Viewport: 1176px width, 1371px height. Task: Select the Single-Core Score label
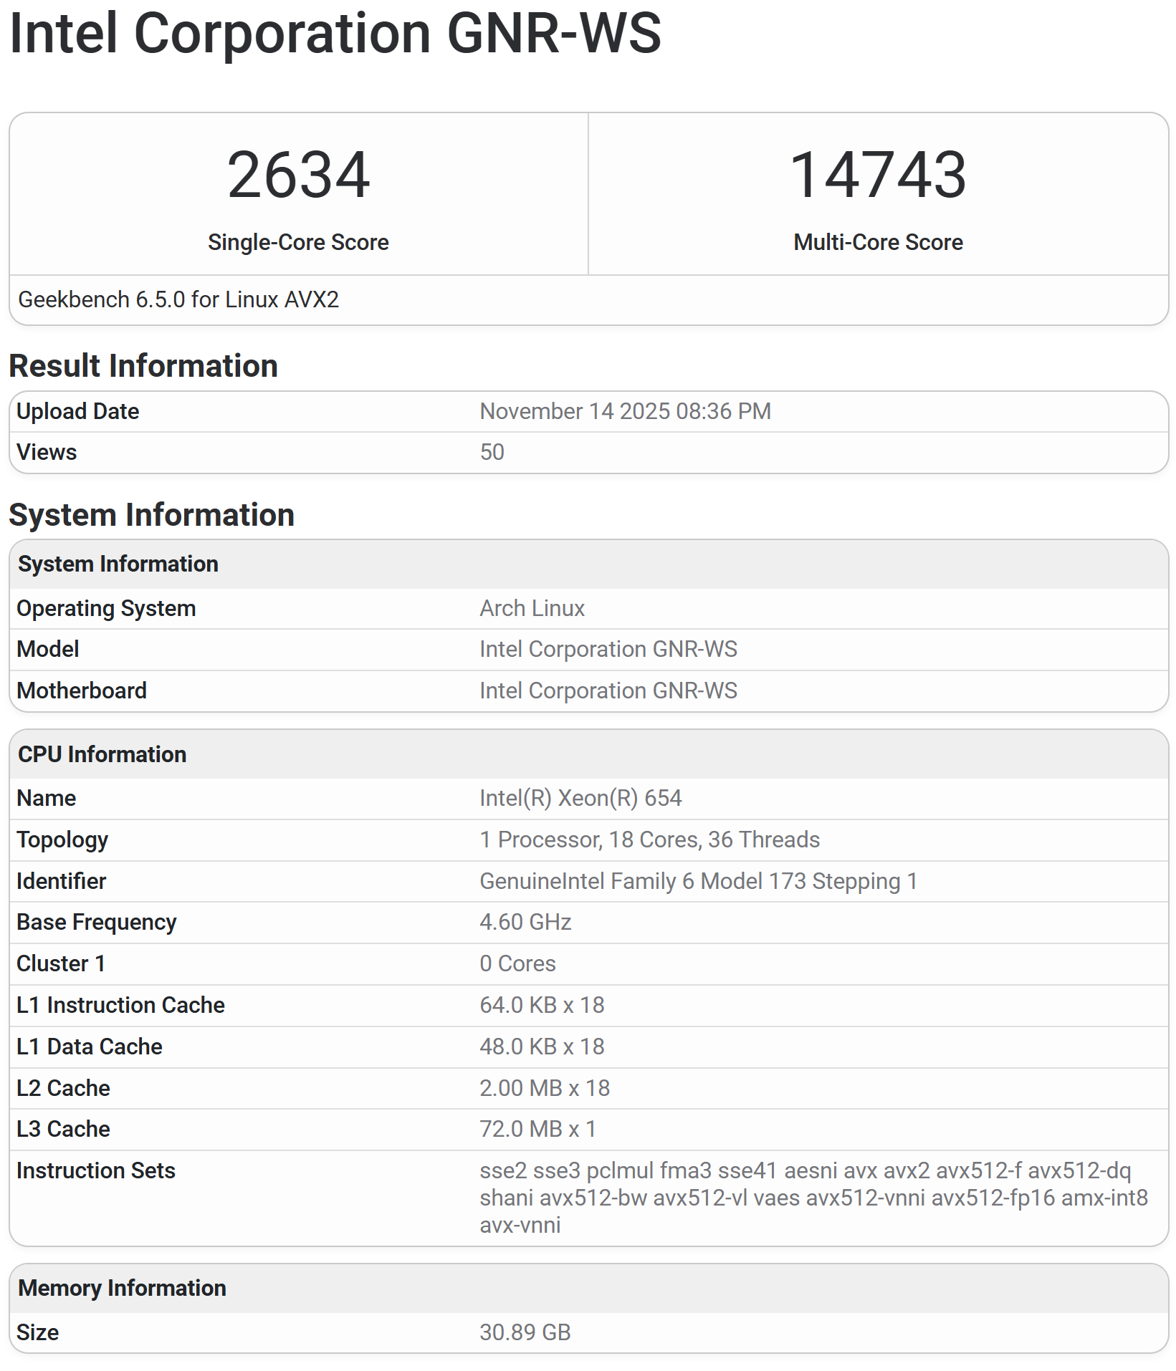tap(298, 242)
